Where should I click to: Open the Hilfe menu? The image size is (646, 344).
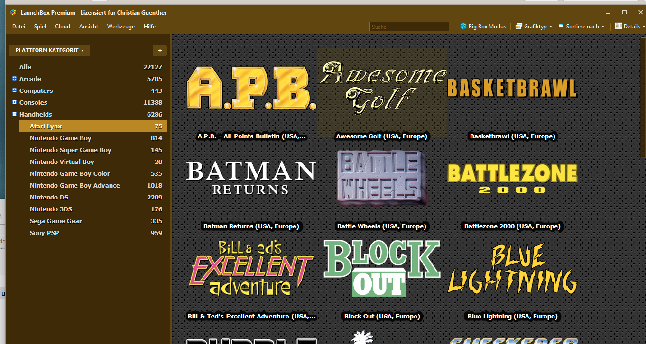pos(149,27)
